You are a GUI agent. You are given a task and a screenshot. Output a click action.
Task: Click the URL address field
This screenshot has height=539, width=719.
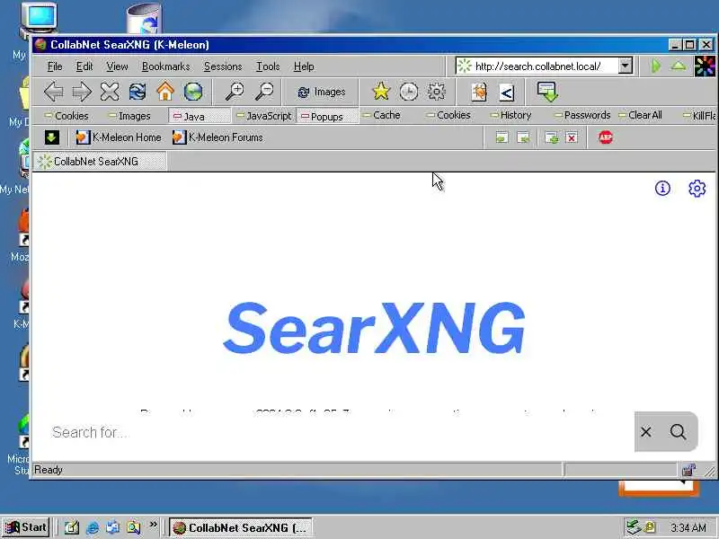click(x=537, y=66)
